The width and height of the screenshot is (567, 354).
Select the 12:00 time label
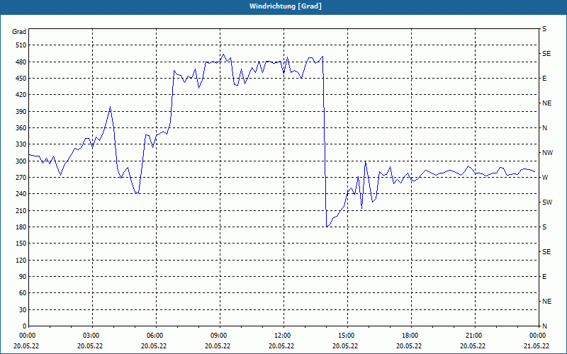pos(283,336)
